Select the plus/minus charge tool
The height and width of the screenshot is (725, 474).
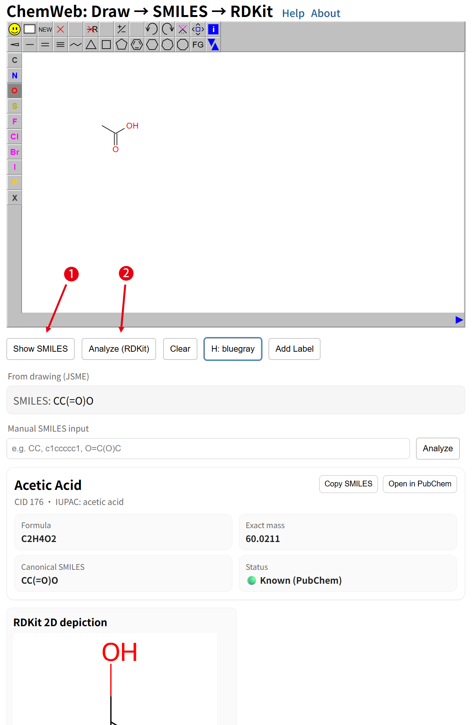click(x=122, y=29)
